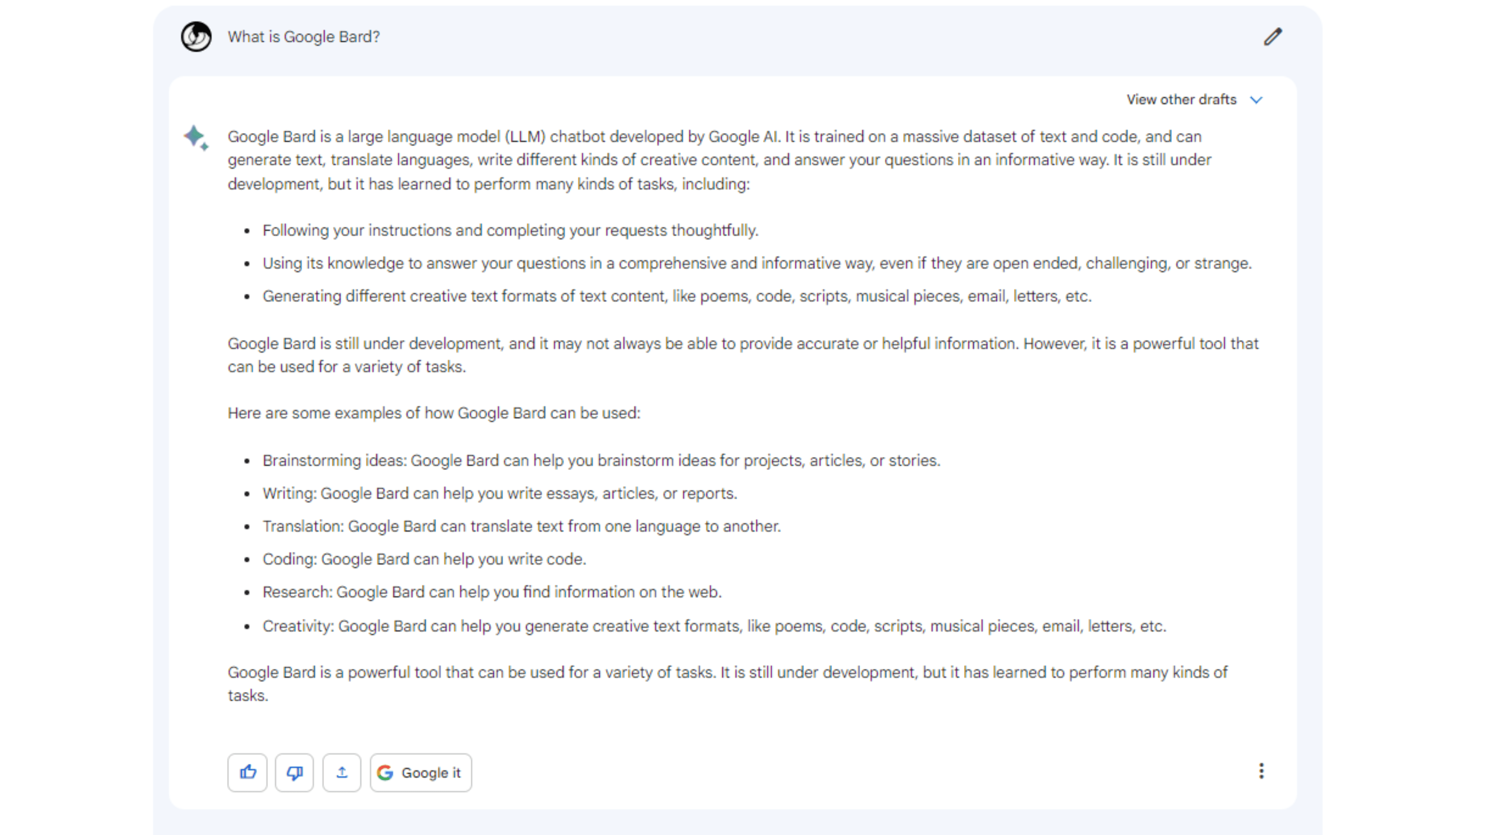Viewport: 1485px width, 835px height.
Task: Select the prompt text What is Google Bard?
Action: [x=304, y=37]
